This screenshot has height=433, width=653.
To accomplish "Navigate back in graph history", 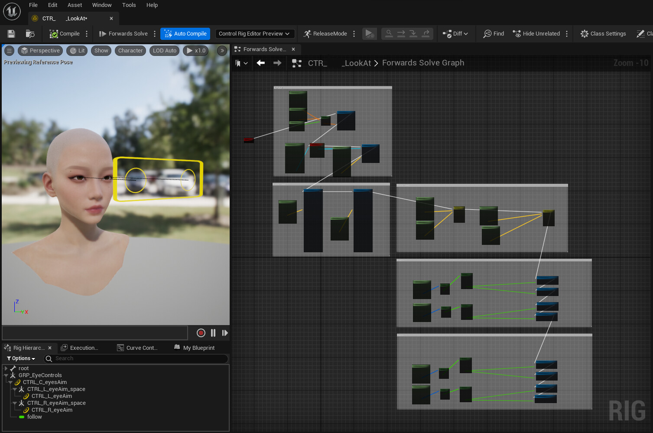I will [x=260, y=63].
